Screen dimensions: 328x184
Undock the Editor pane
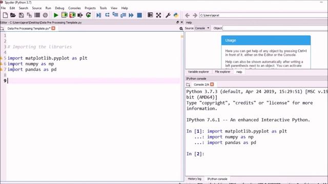click(x=178, y=22)
